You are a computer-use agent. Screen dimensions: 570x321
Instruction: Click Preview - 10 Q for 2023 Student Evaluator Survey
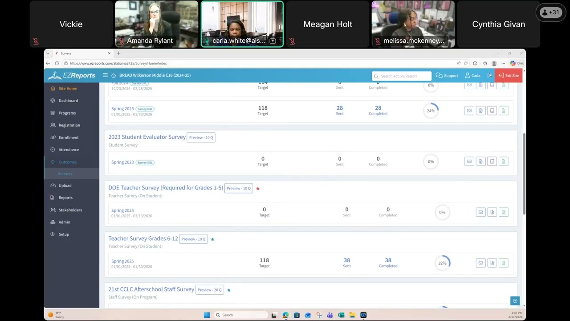tap(201, 138)
